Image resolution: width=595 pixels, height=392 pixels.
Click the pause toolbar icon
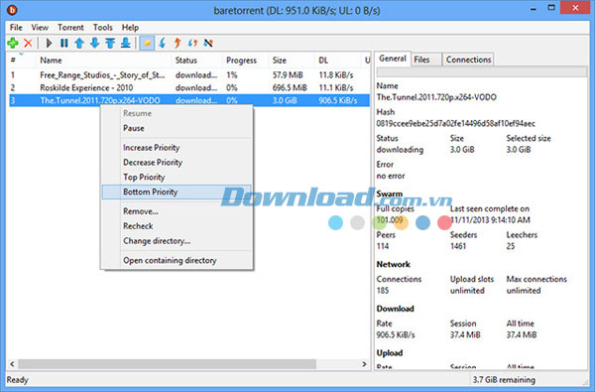coord(64,43)
